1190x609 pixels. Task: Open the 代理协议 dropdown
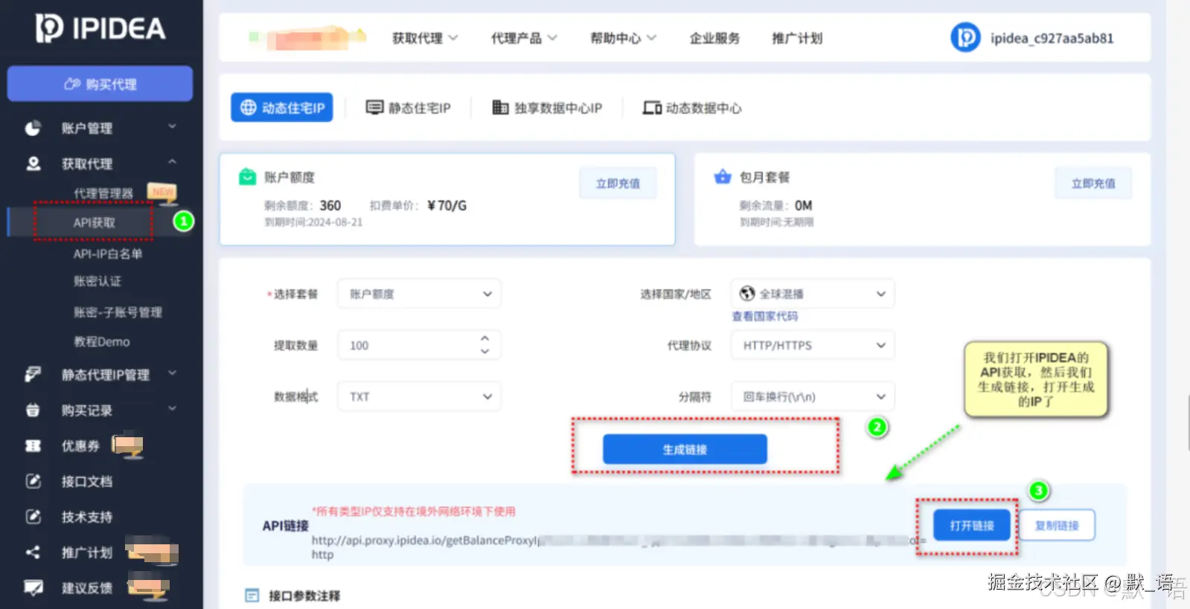[x=813, y=345]
